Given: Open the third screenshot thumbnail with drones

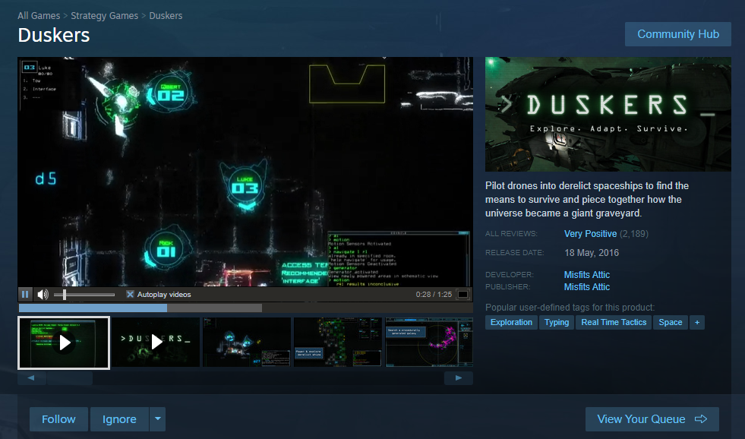Looking at the screenshot, I should click(x=247, y=342).
